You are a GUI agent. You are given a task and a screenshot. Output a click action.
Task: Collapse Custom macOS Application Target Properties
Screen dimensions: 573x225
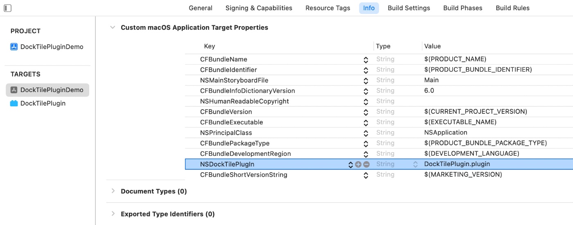click(x=113, y=27)
